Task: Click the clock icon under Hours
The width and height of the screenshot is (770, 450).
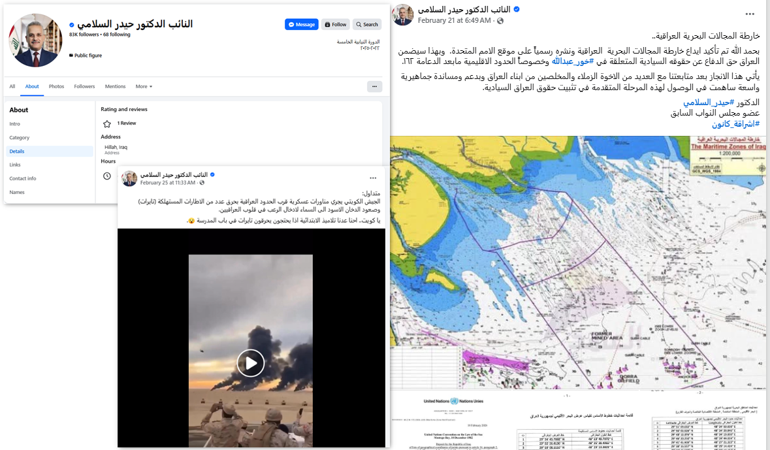Action: tap(107, 176)
